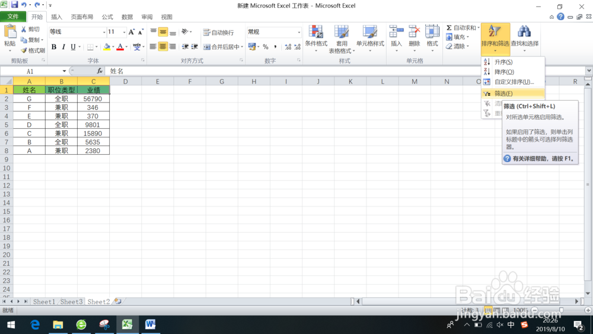Click the Save floppy disk icon

pyautogui.click(x=14, y=5)
